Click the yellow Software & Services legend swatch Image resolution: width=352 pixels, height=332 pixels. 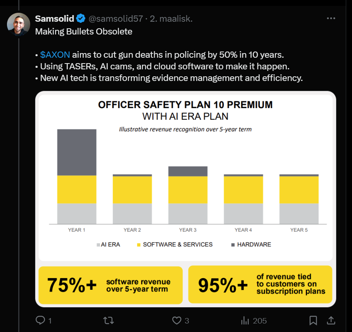click(x=138, y=245)
